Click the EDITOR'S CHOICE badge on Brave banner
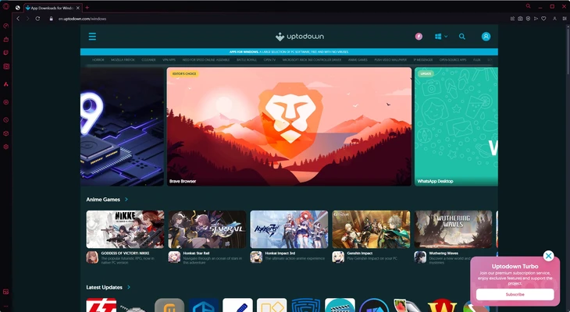 pos(184,74)
